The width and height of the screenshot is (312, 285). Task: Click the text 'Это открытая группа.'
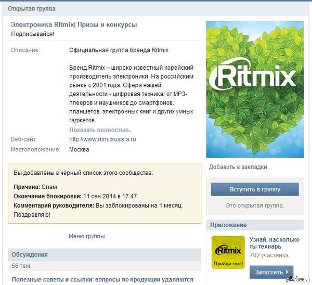point(255,205)
